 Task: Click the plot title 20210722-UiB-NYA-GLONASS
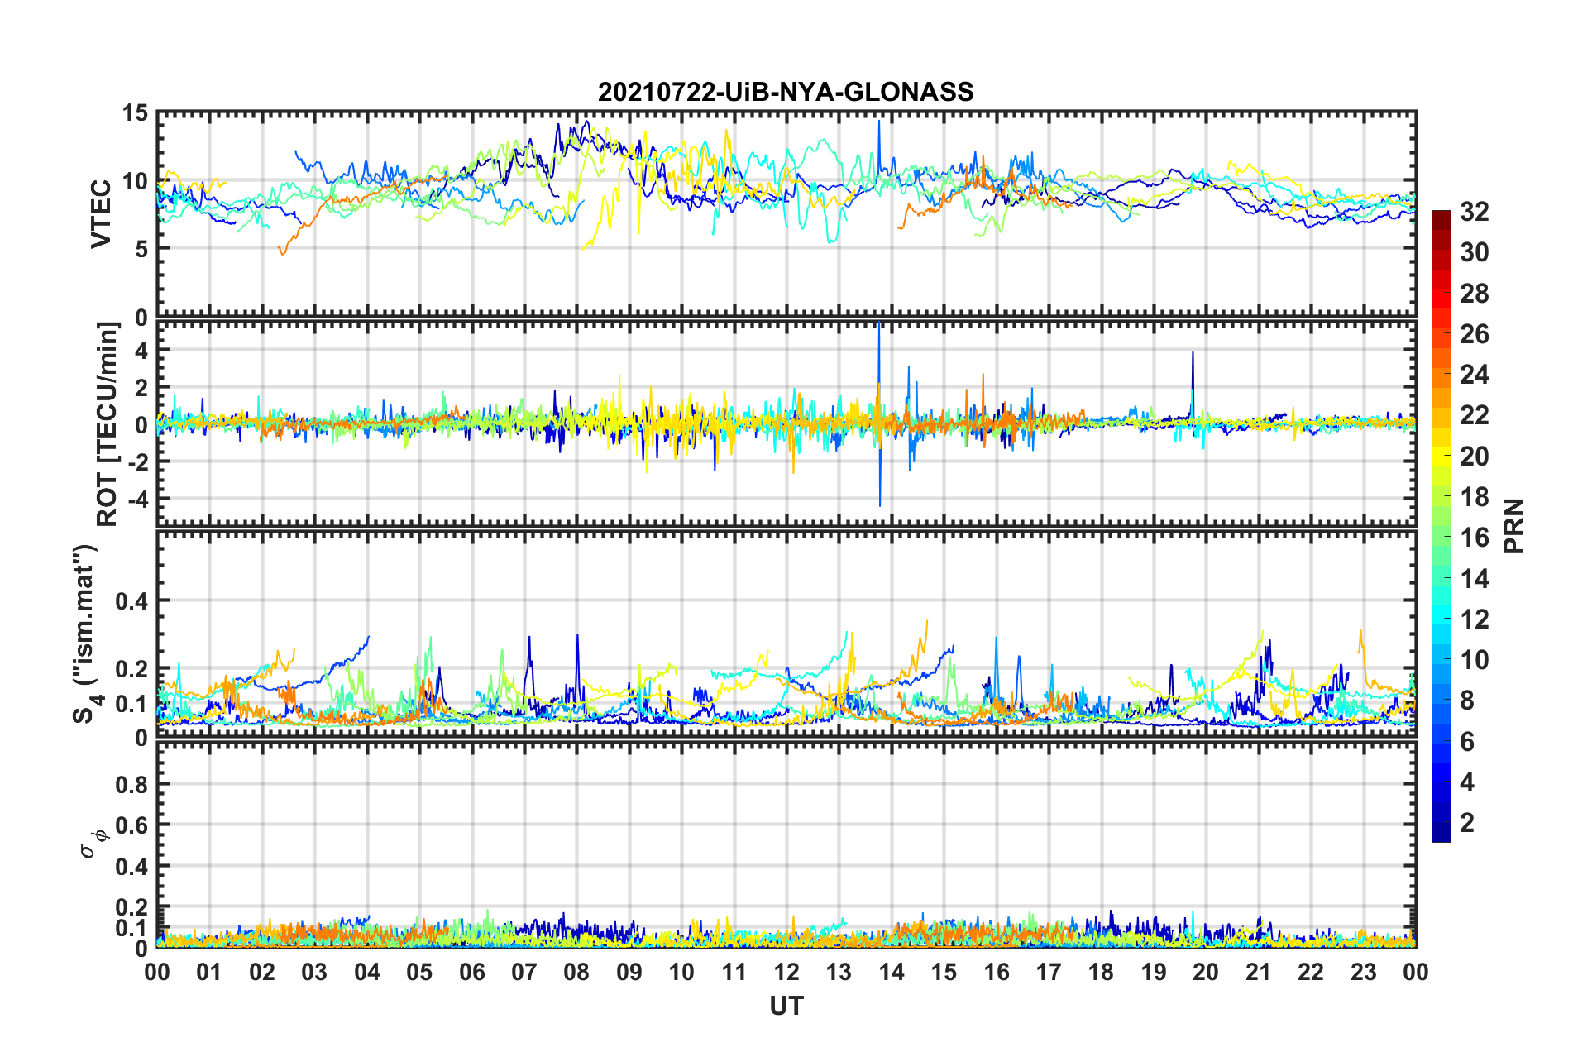pyautogui.click(x=786, y=91)
